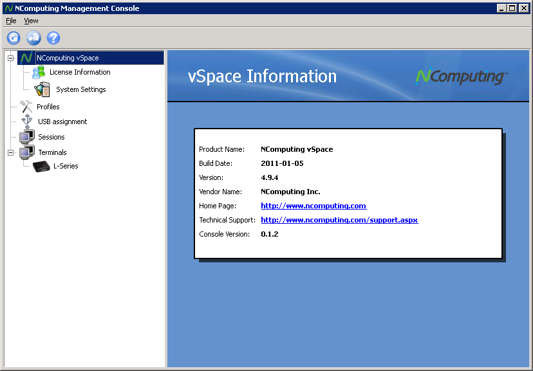
Task: Click the "Home Page:" label
Action: click(218, 206)
